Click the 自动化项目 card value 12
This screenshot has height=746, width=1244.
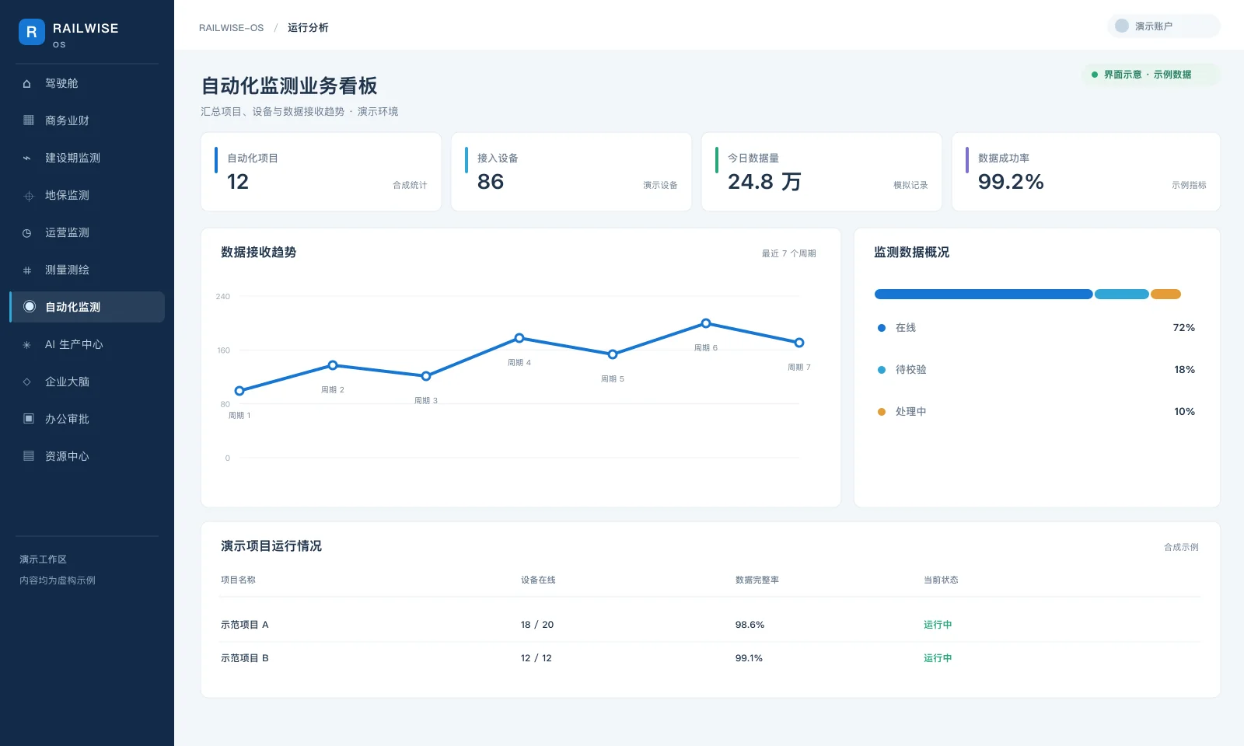(238, 182)
